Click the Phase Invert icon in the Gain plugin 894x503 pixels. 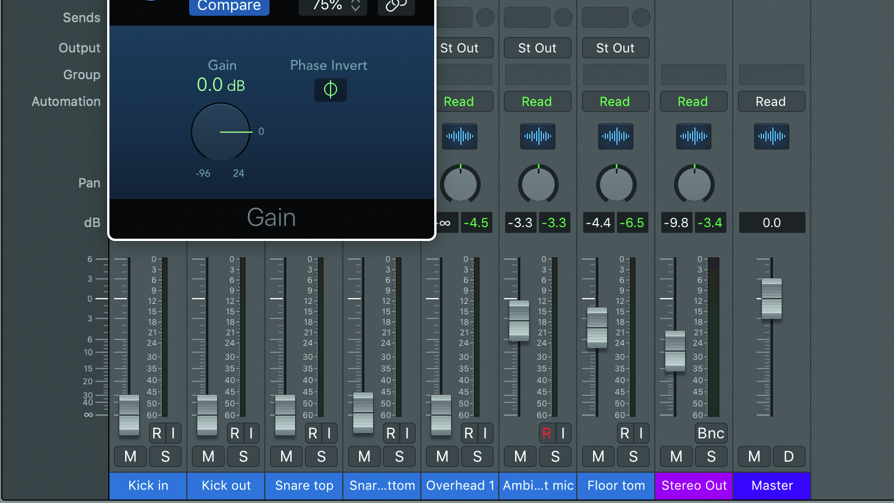pos(331,90)
